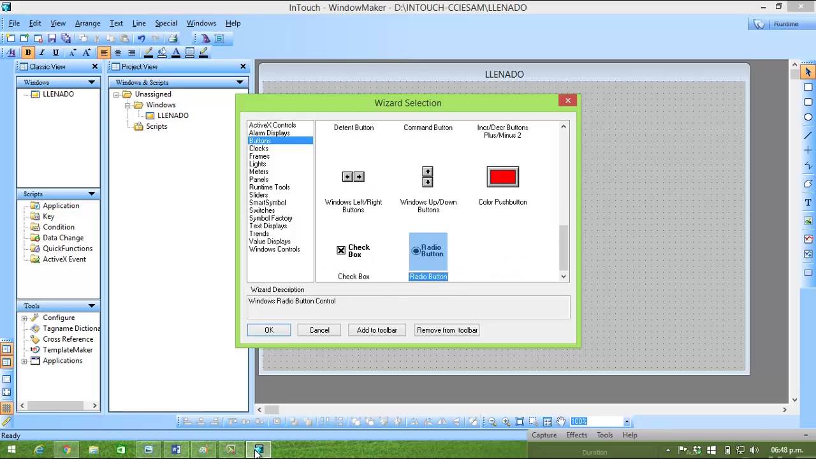
Task: Toggle Left Justify text alignment
Action: [x=104, y=52]
